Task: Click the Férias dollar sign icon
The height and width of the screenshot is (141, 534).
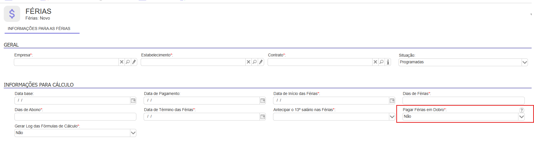Action: (12, 14)
